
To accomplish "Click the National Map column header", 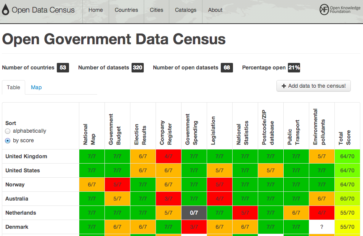I will coord(92,126).
